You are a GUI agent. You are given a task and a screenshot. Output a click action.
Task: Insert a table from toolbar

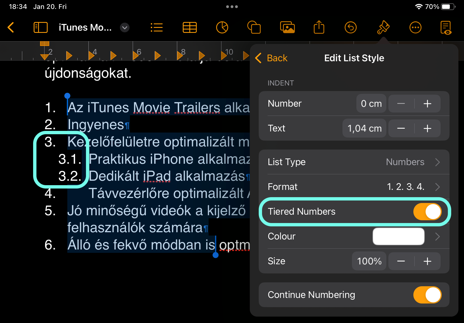190,28
